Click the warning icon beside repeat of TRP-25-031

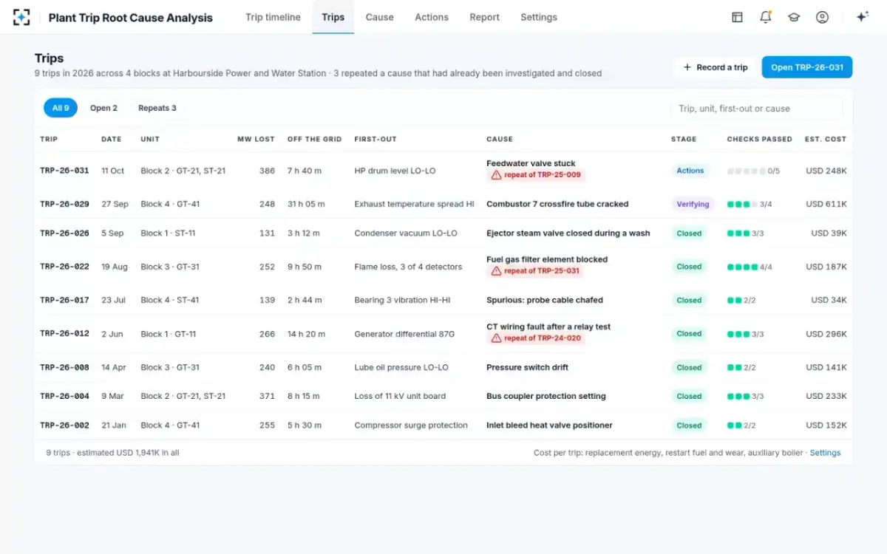497,271
